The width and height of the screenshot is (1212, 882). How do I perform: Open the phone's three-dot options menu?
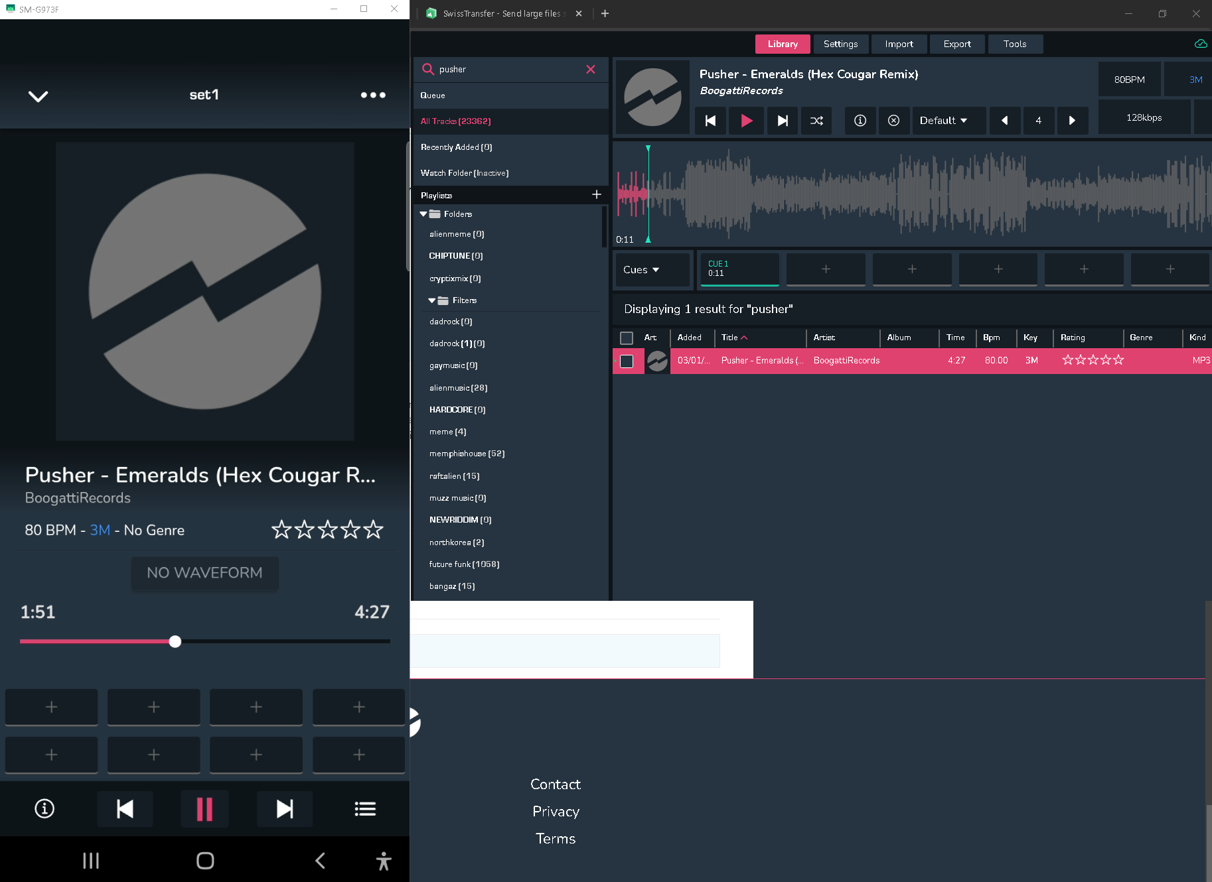coord(373,95)
